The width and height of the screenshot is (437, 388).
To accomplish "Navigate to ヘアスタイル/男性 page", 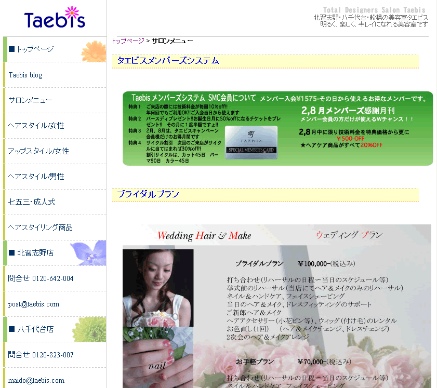I will tap(36, 177).
